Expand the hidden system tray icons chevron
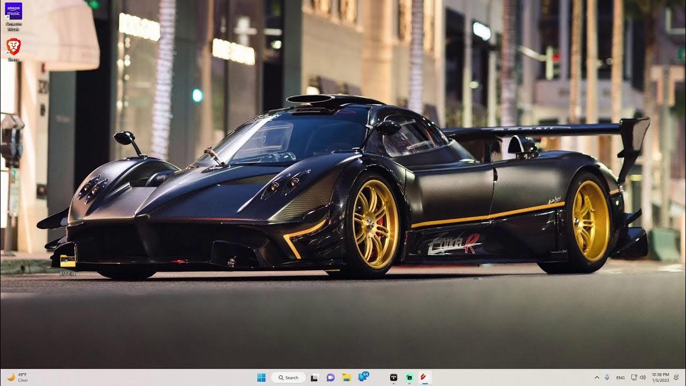Image resolution: width=686 pixels, height=386 pixels. pyautogui.click(x=597, y=377)
